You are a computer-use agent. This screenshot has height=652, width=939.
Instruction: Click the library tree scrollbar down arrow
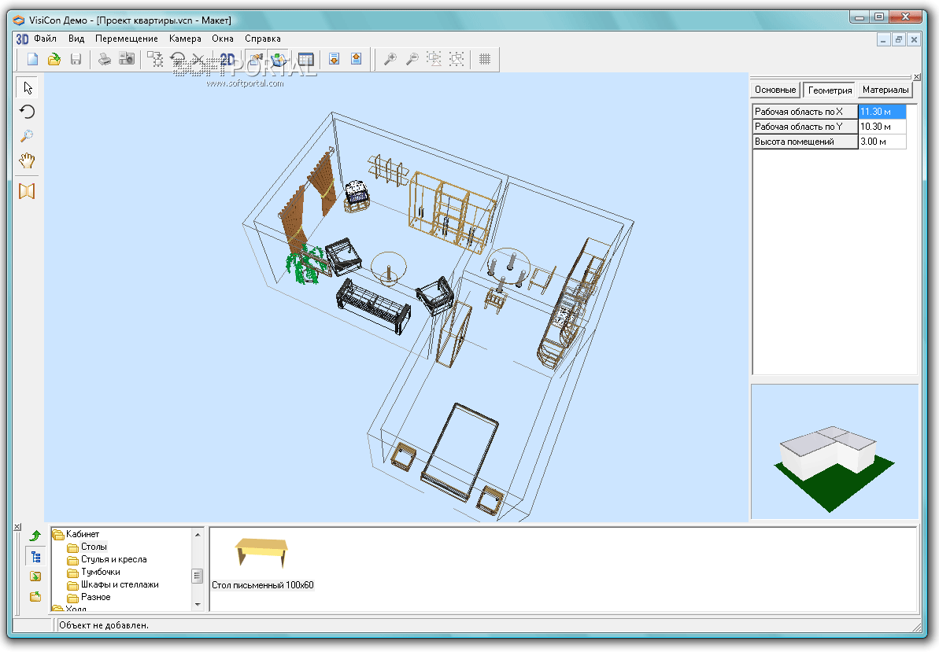pos(198,604)
